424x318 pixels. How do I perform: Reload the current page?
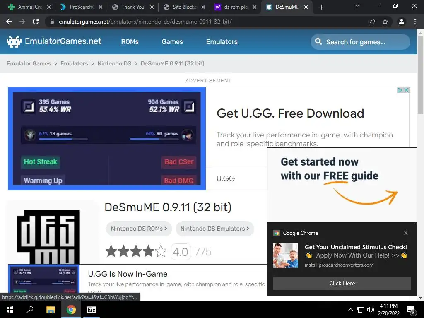pos(36,22)
